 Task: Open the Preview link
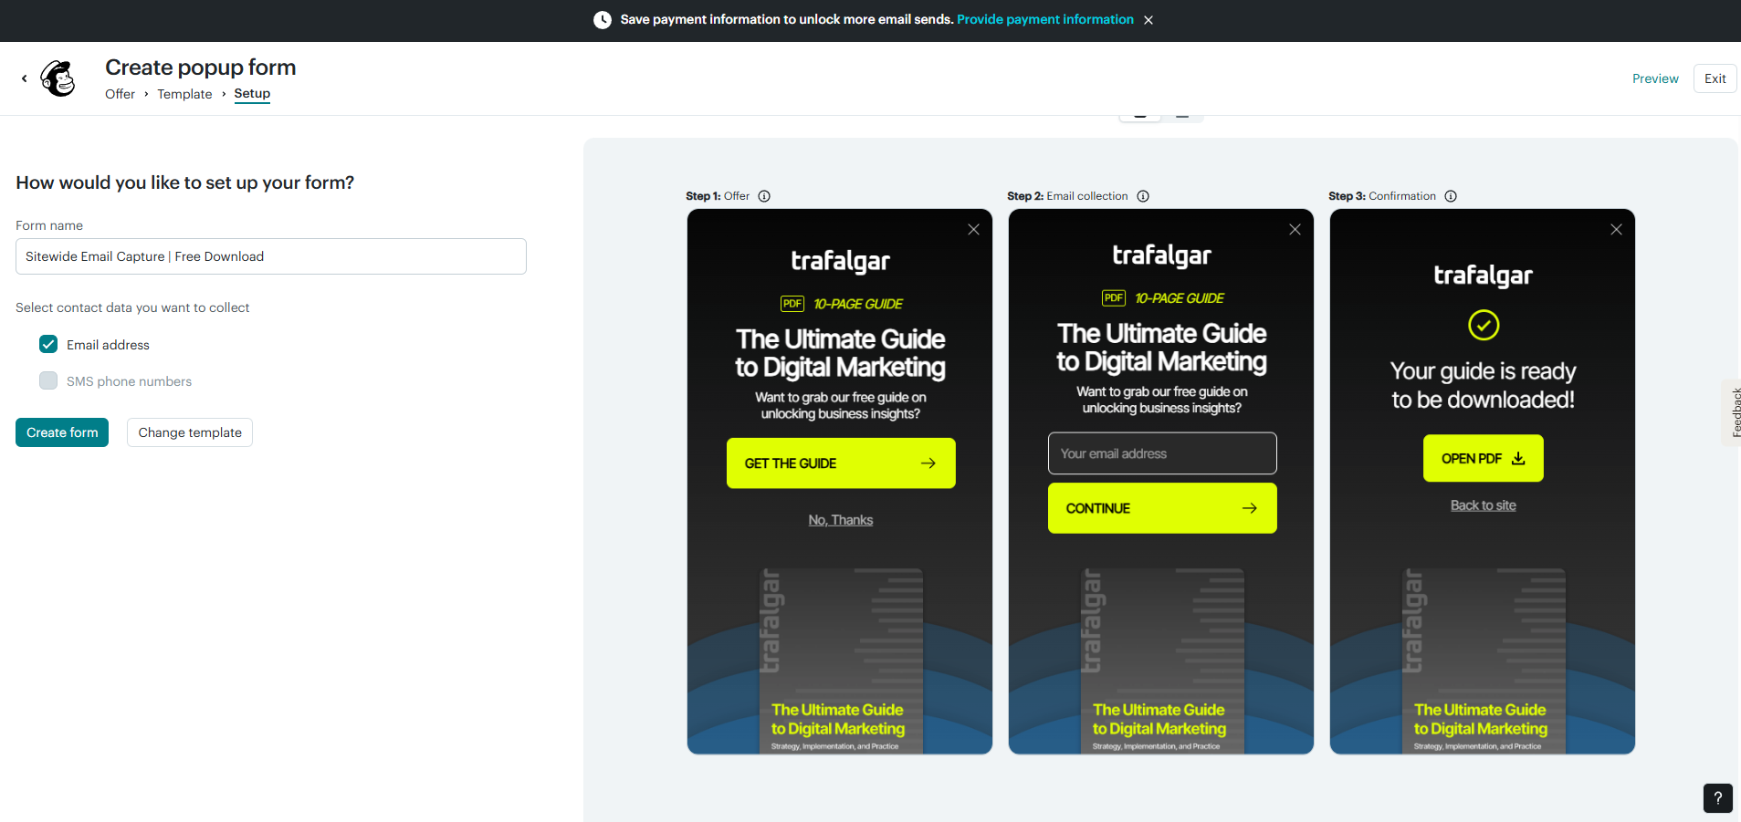[1655, 78]
